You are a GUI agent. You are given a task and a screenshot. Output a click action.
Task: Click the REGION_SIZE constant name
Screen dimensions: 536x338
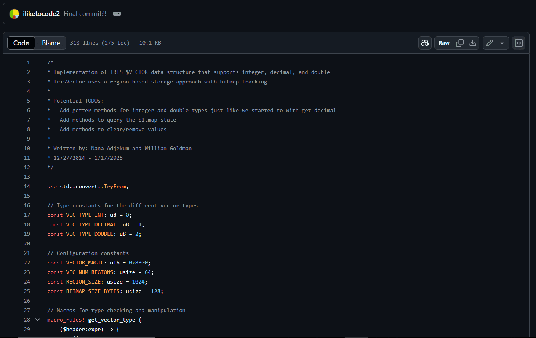point(83,282)
